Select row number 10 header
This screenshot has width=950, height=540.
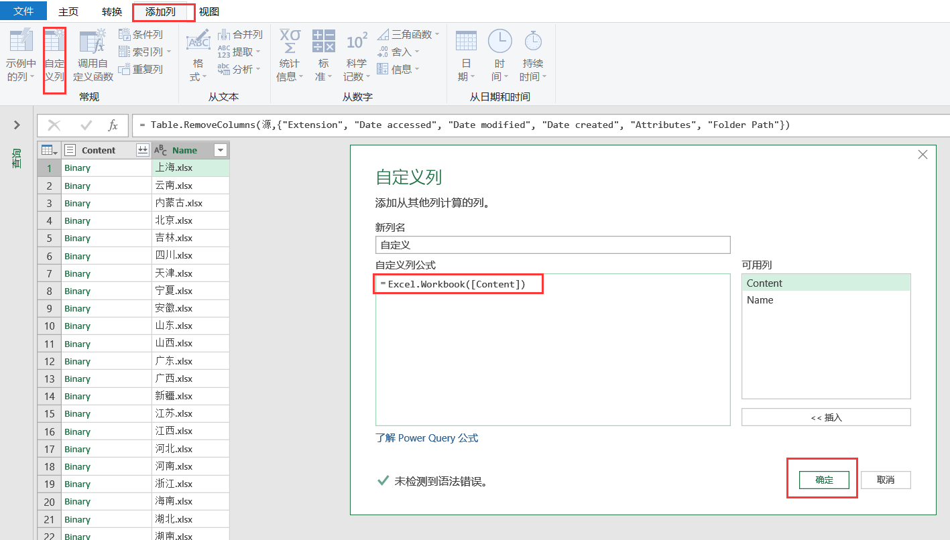coord(50,326)
